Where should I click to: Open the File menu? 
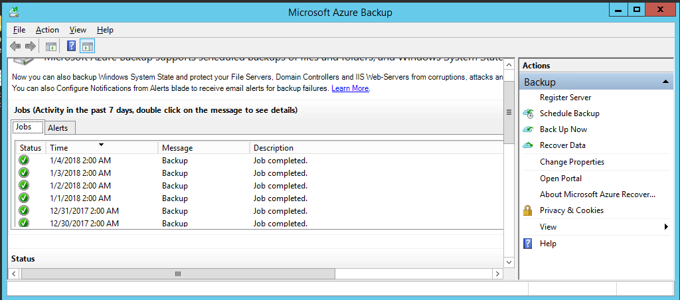click(19, 30)
